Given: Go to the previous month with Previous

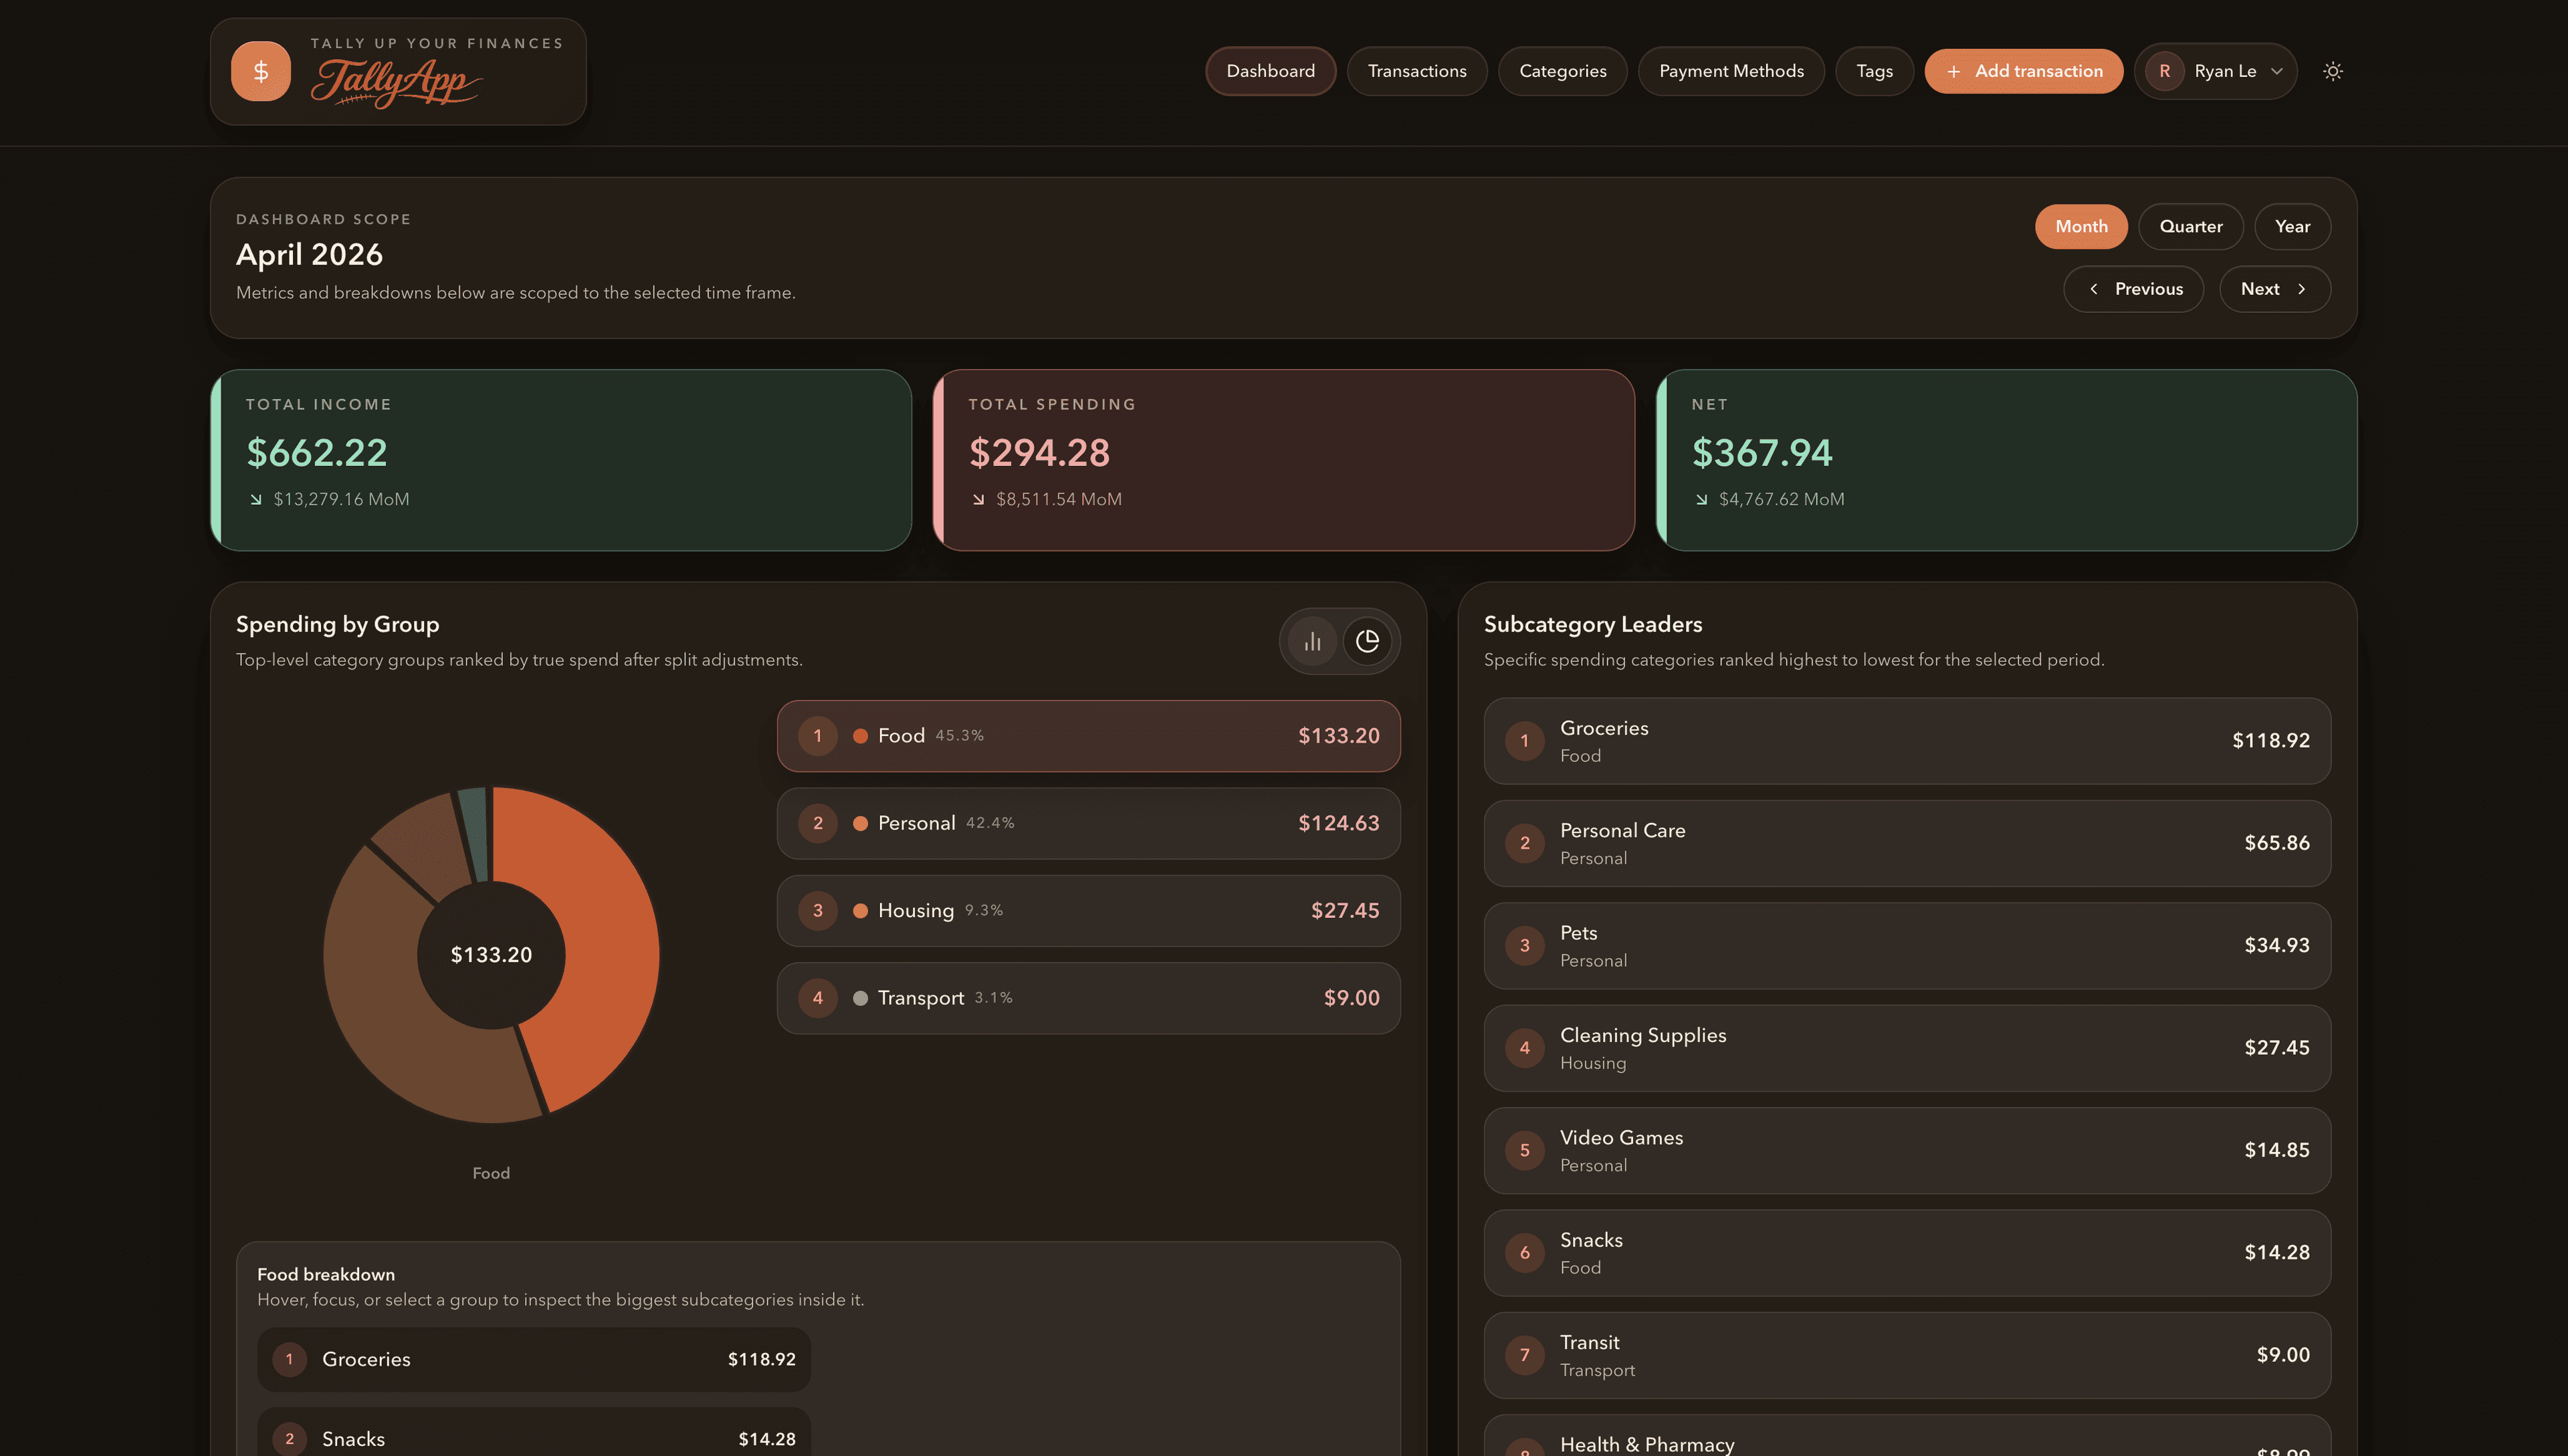Looking at the screenshot, I should point(2134,289).
